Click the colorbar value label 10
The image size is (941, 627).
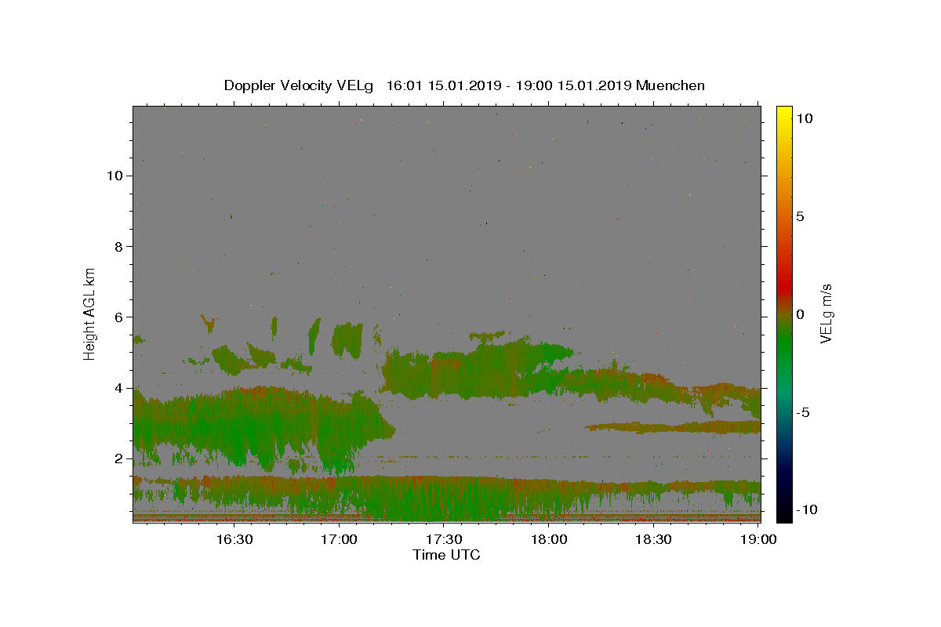coord(804,118)
